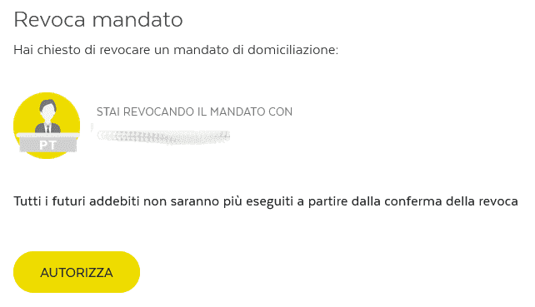The width and height of the screenshot is (535, 307).
Task: Select the 'Hai chiesto di revocare' sentence
Action: click(176, 50)
